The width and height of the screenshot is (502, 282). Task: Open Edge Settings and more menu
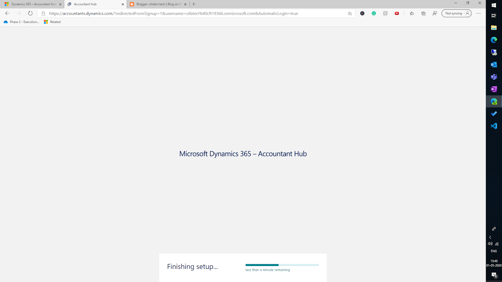point(478,13)
